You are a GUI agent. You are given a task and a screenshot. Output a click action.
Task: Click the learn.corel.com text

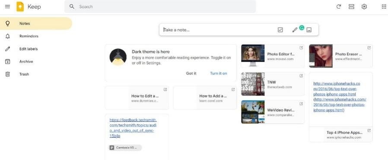click(211, 101)
